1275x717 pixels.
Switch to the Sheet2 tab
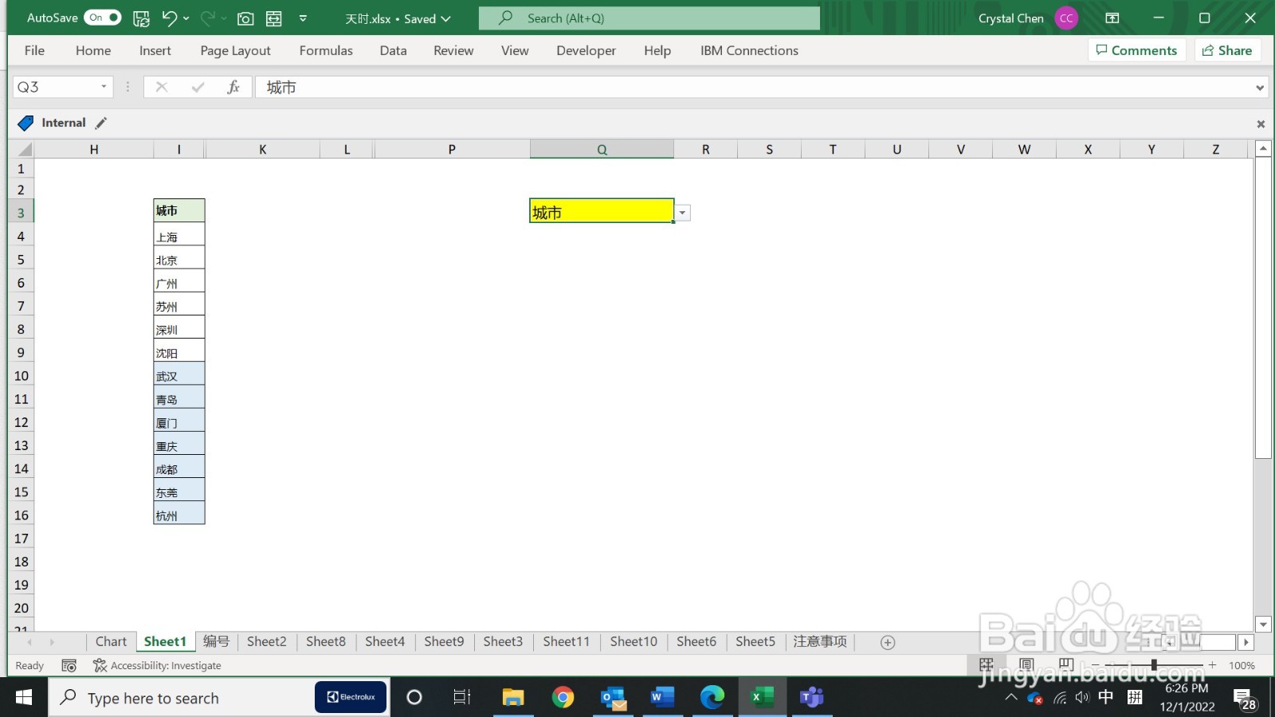pyautogui.click(x=266, y=641)
